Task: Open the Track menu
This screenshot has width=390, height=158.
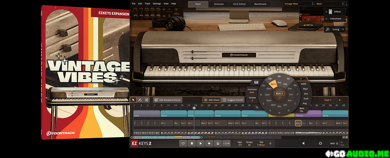Action: click(148, 4)
